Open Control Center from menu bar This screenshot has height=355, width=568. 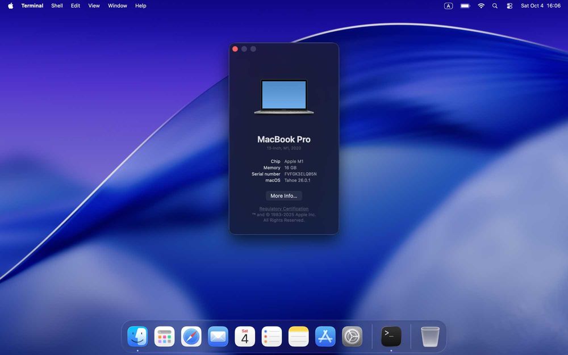coord(509,6)
